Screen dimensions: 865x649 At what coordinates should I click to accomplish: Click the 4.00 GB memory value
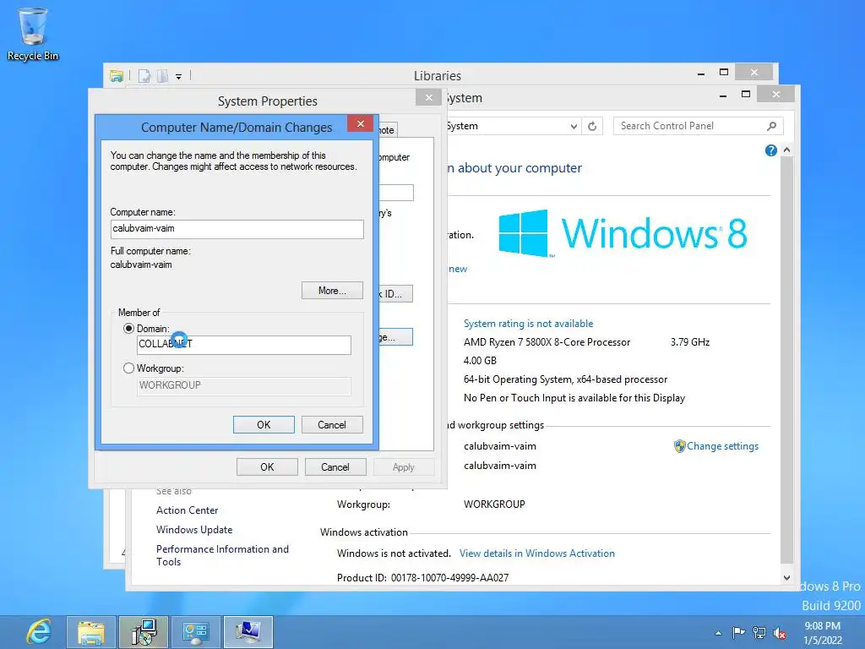tap(480, 360)
